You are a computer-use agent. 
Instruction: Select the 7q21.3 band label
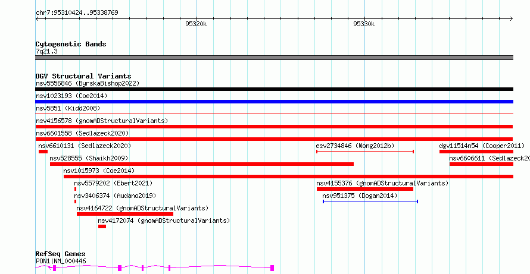46,51
